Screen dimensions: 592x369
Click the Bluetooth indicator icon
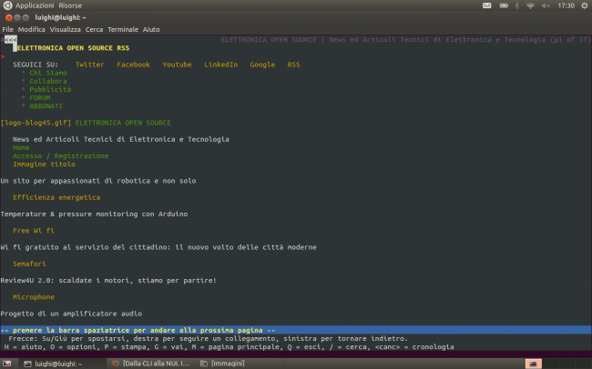(517, 5)
